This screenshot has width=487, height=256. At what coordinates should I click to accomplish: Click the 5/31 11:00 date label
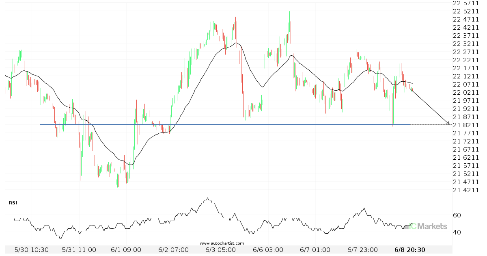click(79, 249)
